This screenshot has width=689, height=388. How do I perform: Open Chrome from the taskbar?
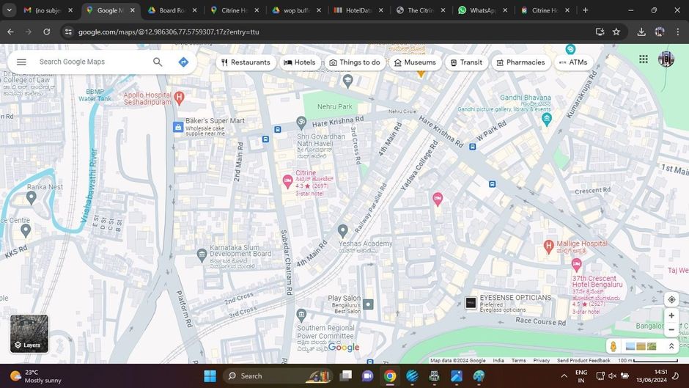(390, 376)
